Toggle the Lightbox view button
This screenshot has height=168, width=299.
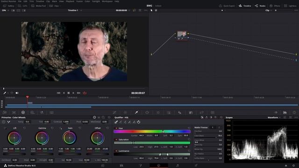click(x=290, y=6)
